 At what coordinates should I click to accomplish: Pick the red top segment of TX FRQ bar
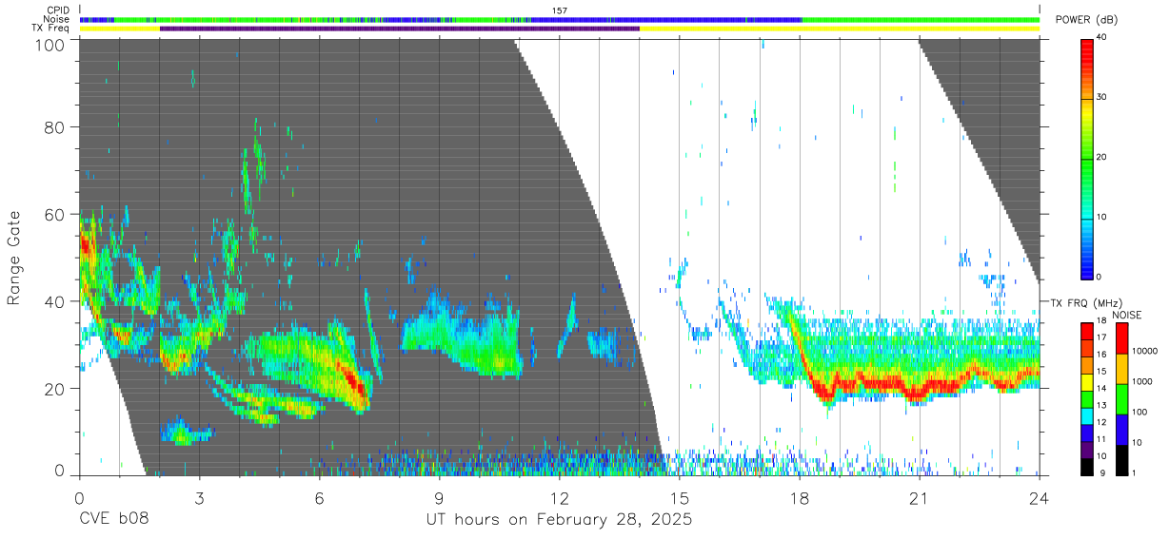point(1086,331)
